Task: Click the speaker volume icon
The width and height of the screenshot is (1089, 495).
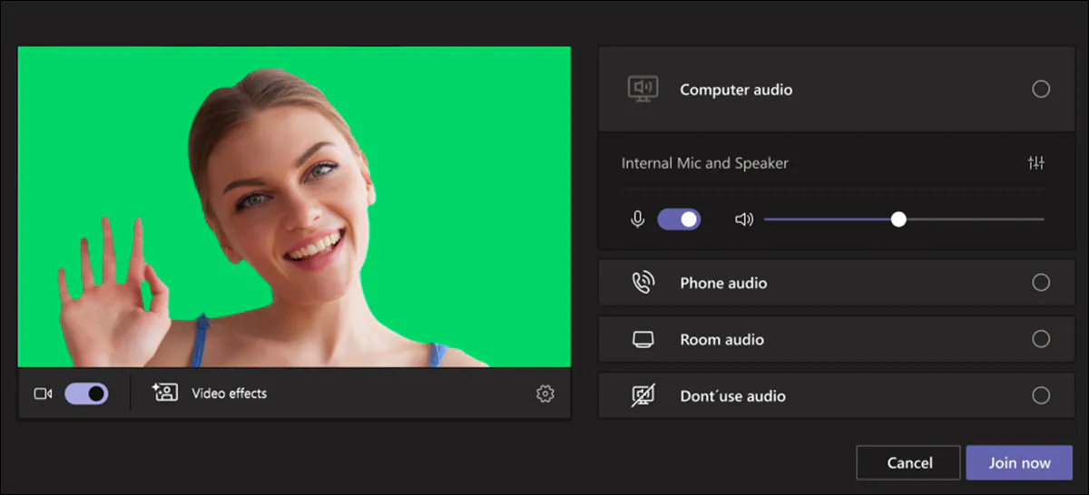Action: [744, 219]
